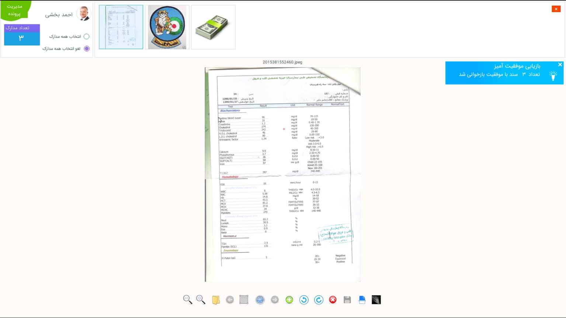Dismiss the blue success notification
Screen dimensions: 566x318
[560, 65]
